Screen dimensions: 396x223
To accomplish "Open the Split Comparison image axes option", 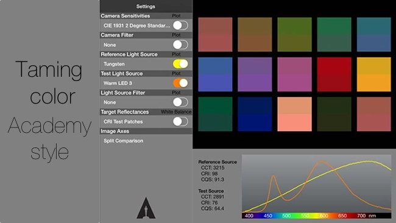I will click(123, 141).
